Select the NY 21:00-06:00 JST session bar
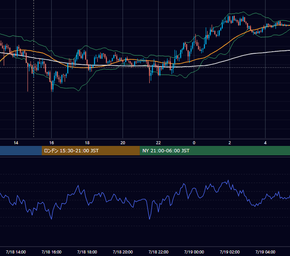This screenshot has width=290, height=256. pyautogui.click(x=215, y=151)
